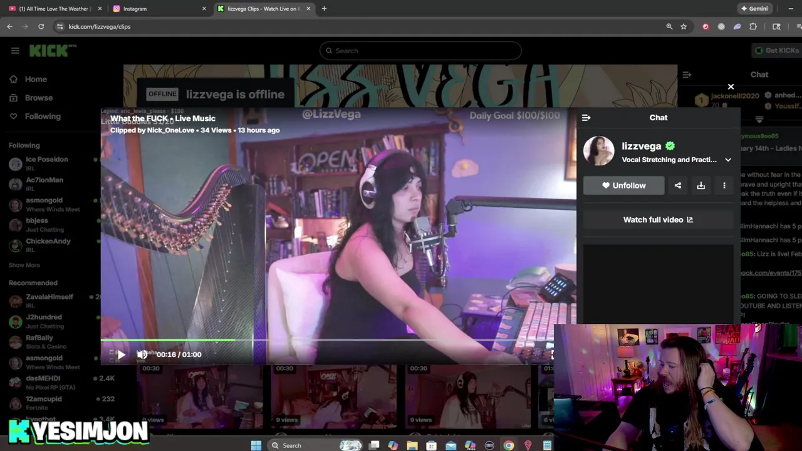Screen dimensions: 802x451
Task: Click the purple extension icon
Action: [x=737, y=26]
